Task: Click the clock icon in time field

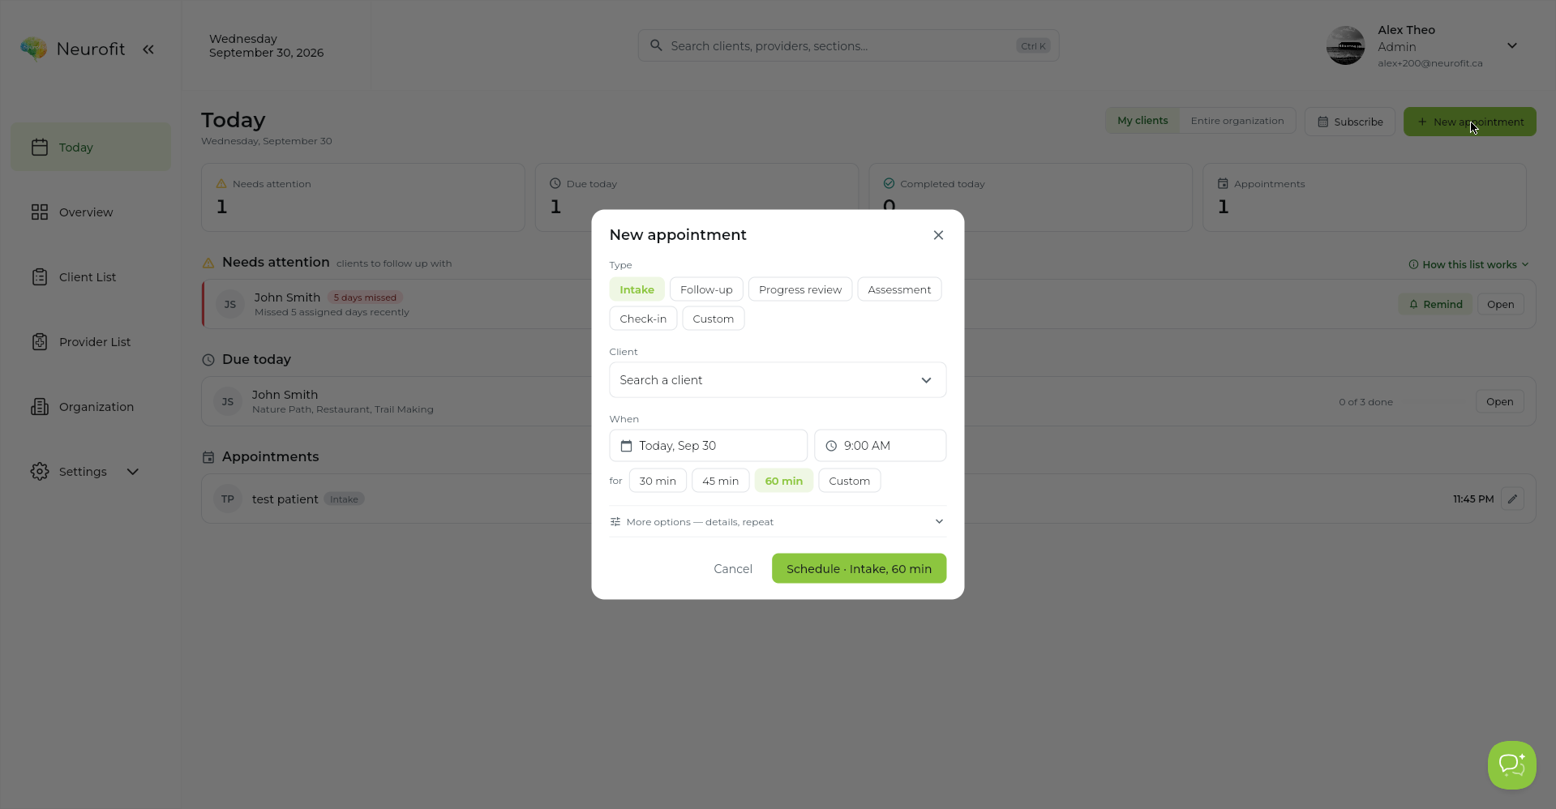Action: [831, 446]
